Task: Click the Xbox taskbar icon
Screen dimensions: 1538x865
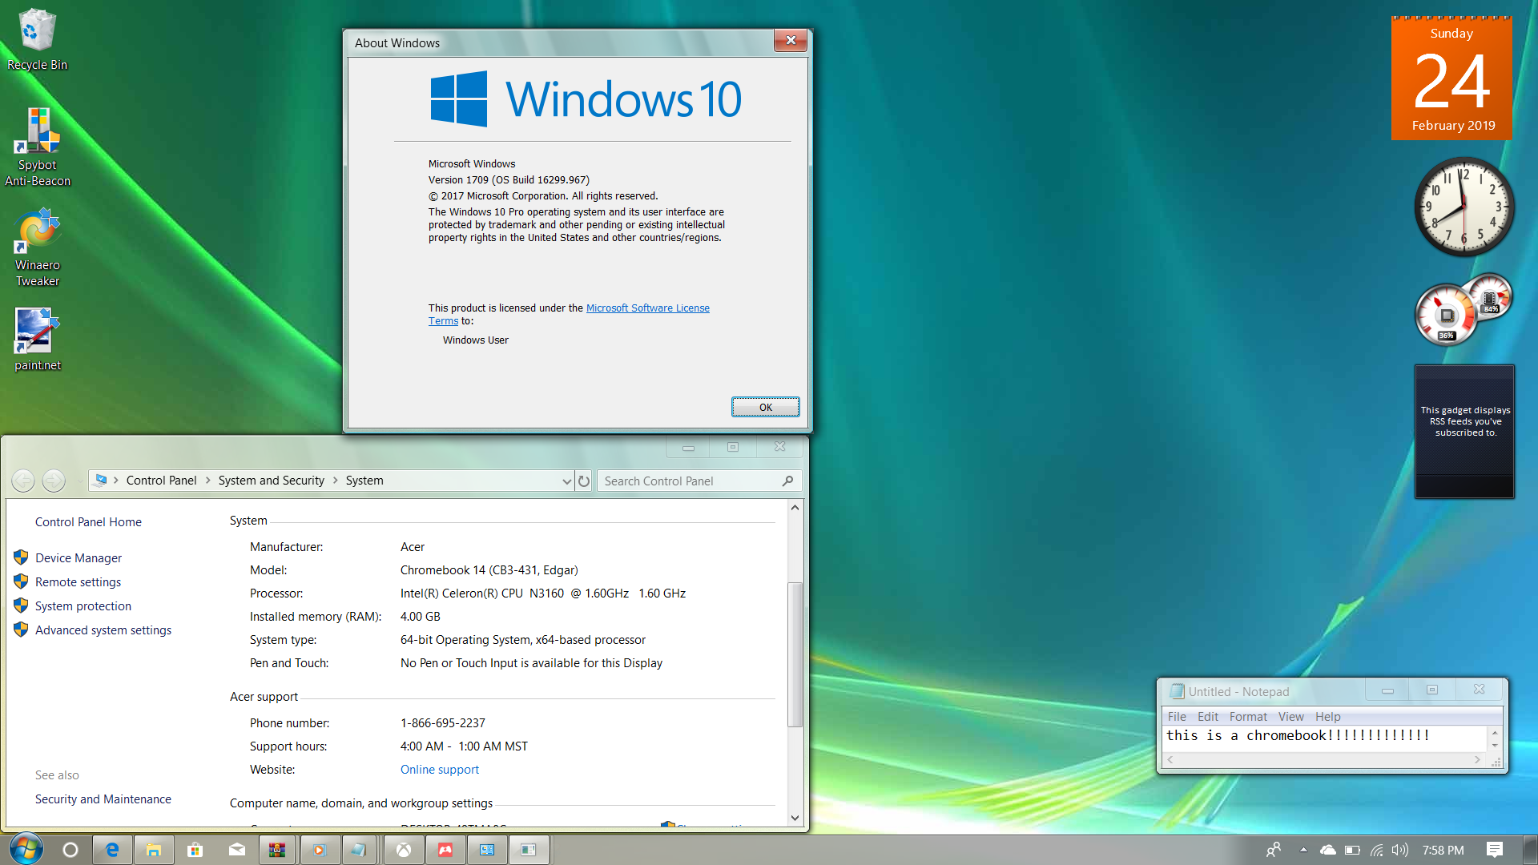Action: [404, 850]
